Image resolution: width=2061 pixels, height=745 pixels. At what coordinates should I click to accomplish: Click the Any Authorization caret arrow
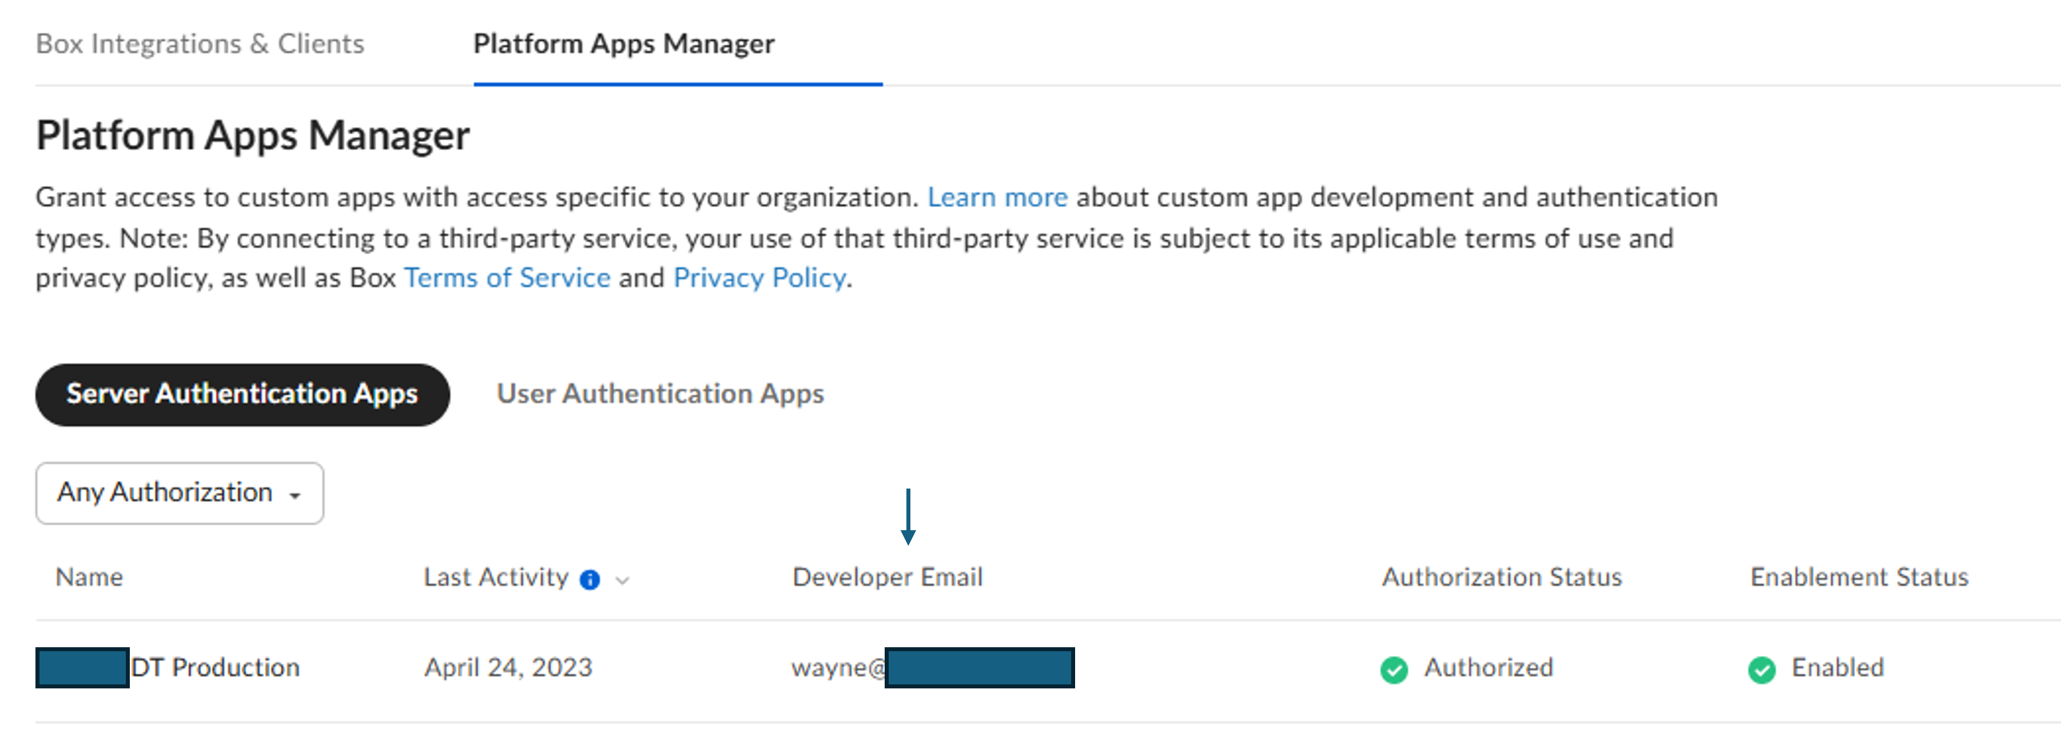point(295,496)
